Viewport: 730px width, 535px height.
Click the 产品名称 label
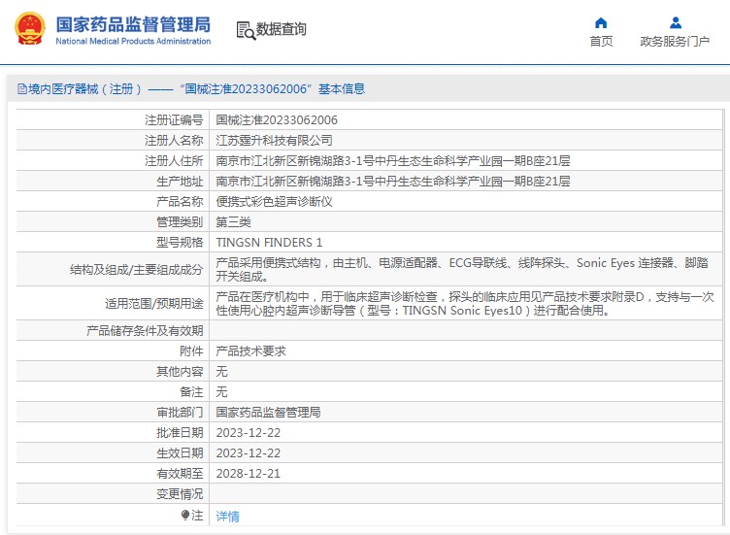click(x=180, y=202)
